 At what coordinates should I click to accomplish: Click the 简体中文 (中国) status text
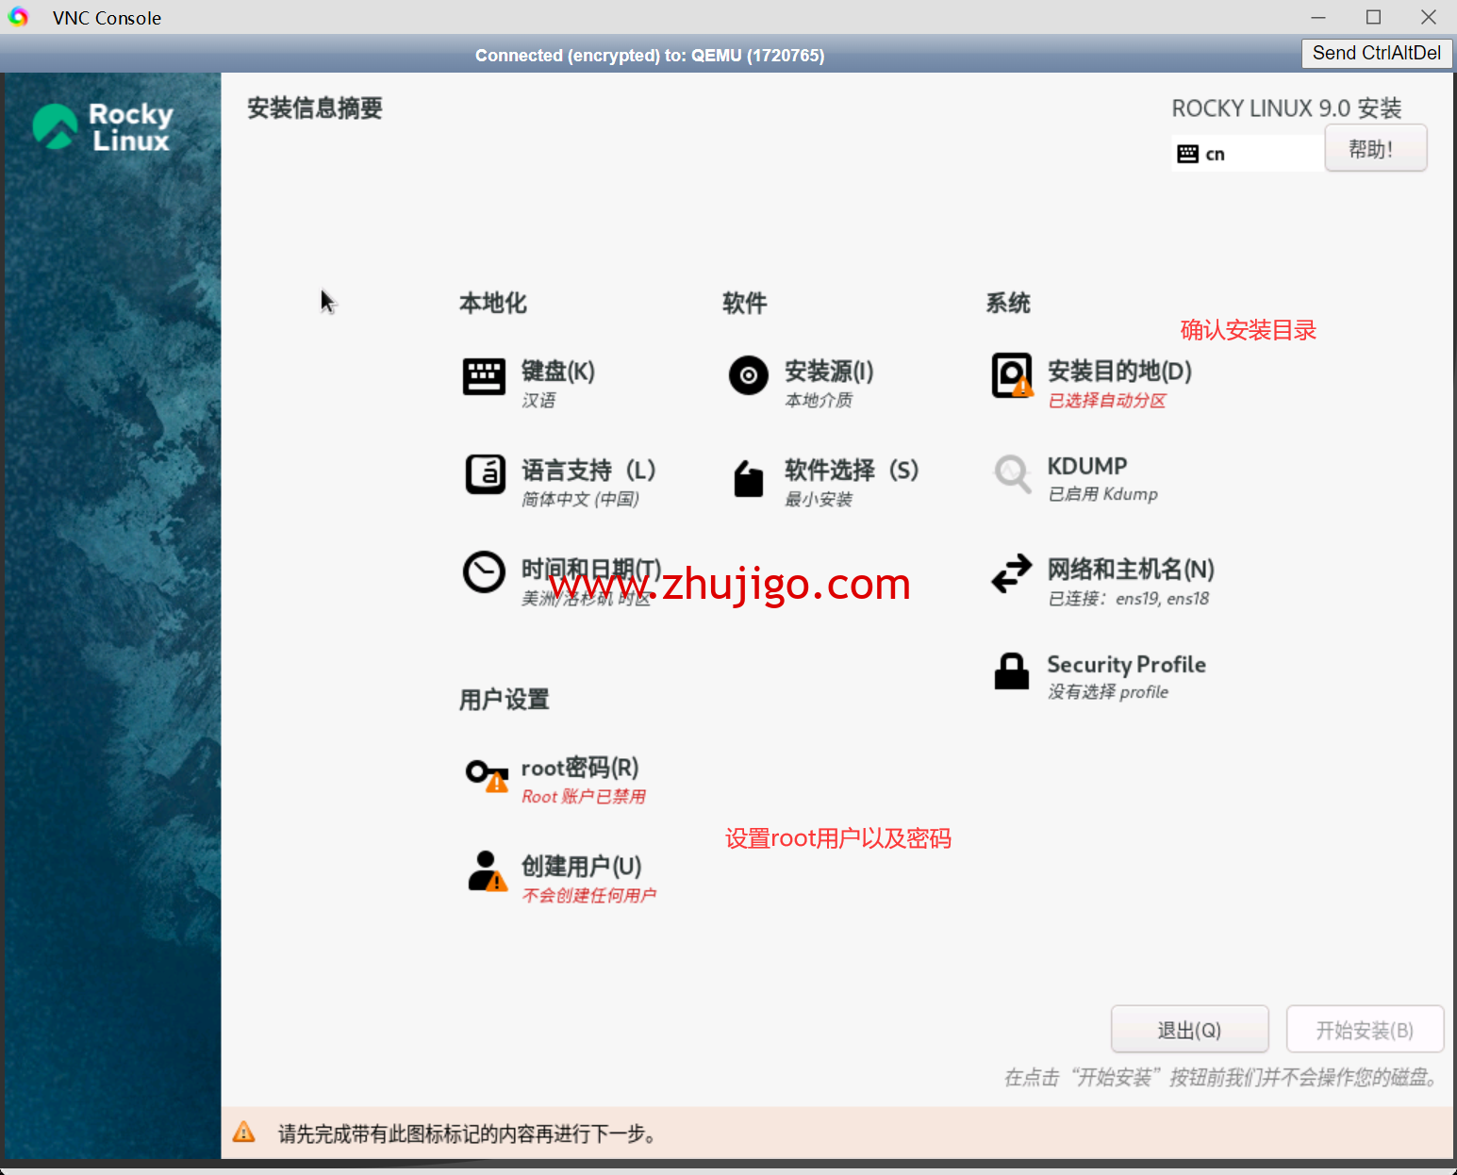click(x=581, y=499)
